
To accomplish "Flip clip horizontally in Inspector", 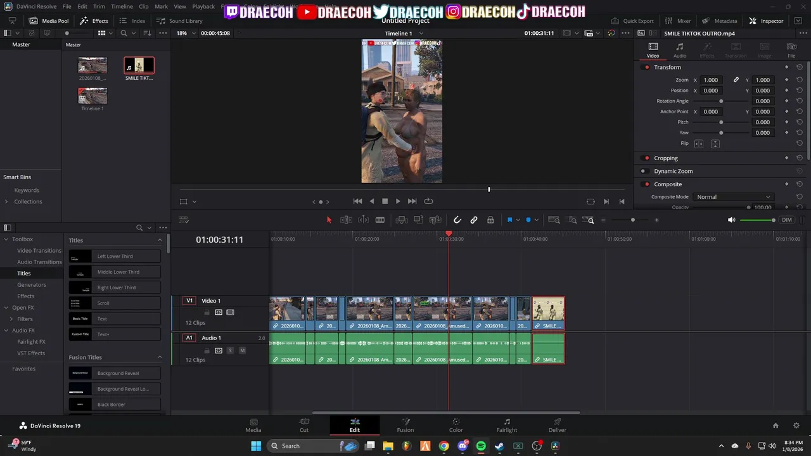I will [699, 144].
